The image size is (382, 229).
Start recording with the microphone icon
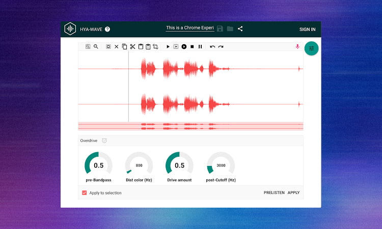pyautogui.click(x=297, y=46)
